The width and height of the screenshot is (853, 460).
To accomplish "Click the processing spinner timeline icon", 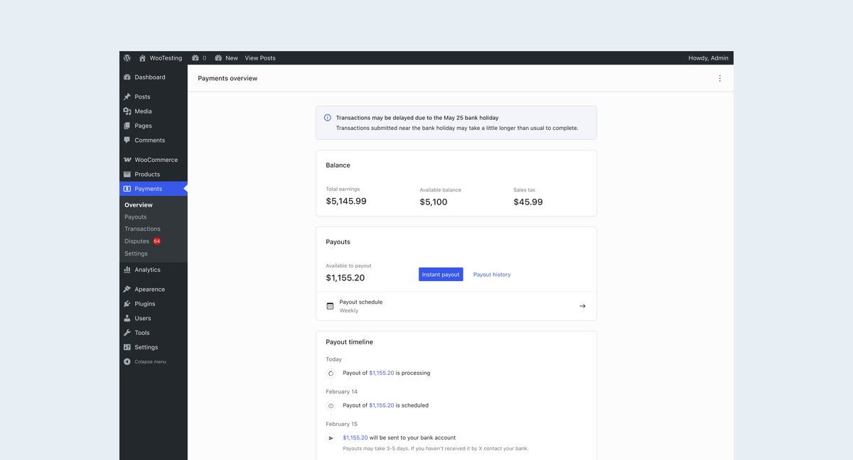I will click(x=331, y=373).
